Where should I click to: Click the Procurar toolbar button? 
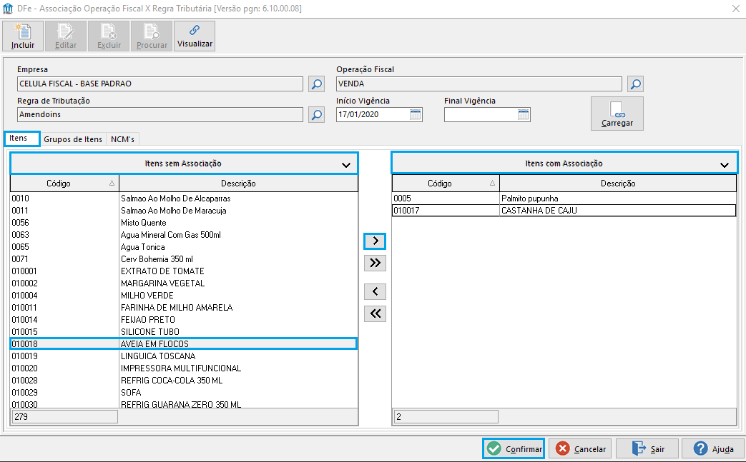click(152, 36)
